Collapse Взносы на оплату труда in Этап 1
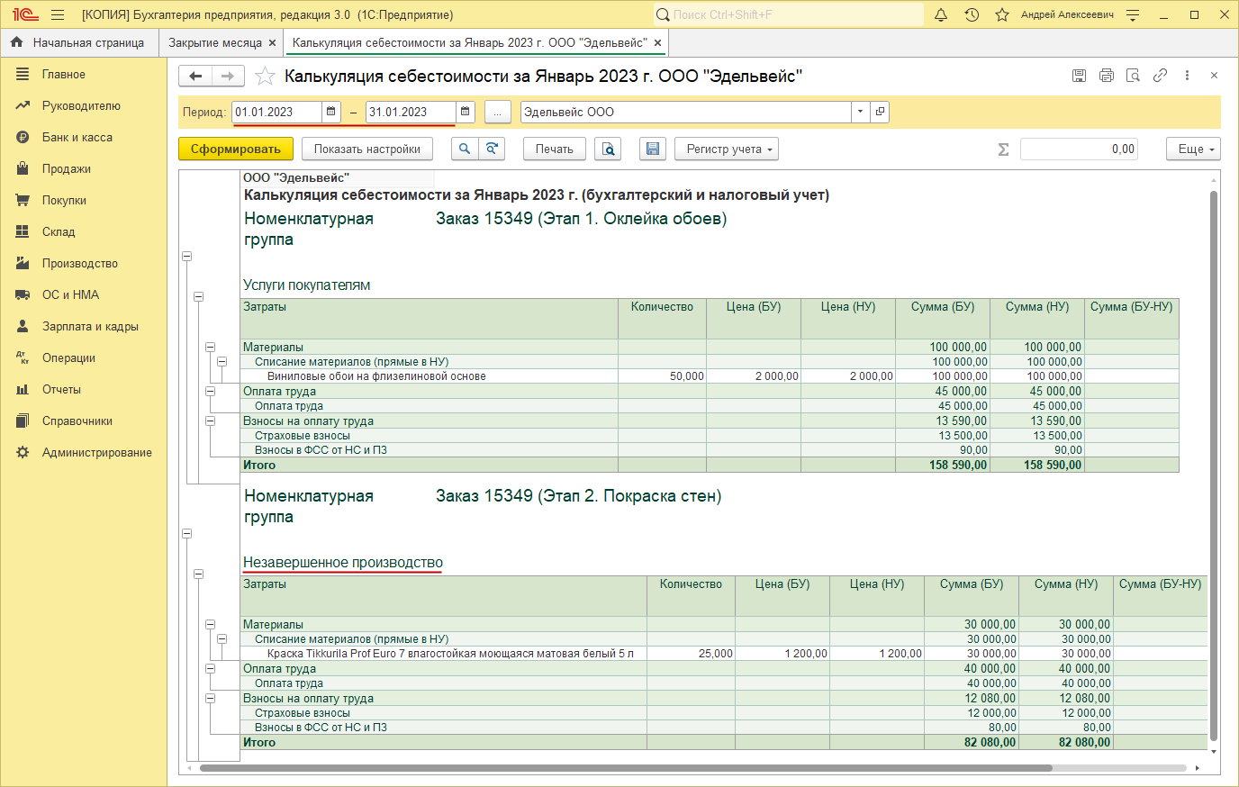 (210, 421)
